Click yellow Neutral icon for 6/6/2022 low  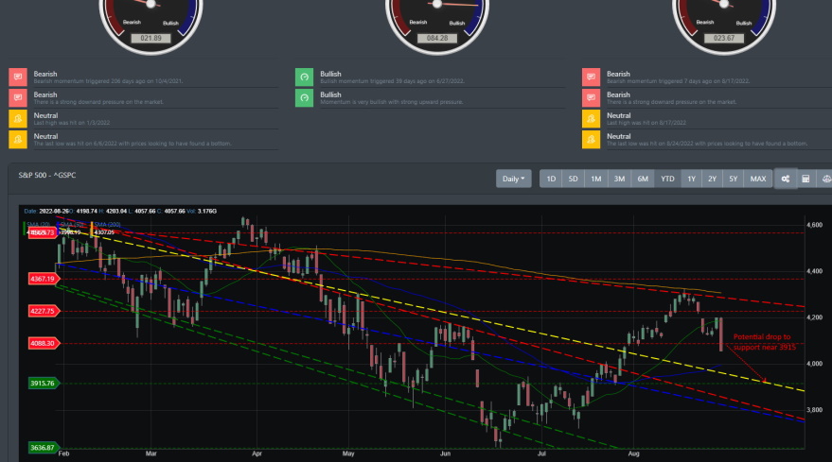(x=18, y=139)
